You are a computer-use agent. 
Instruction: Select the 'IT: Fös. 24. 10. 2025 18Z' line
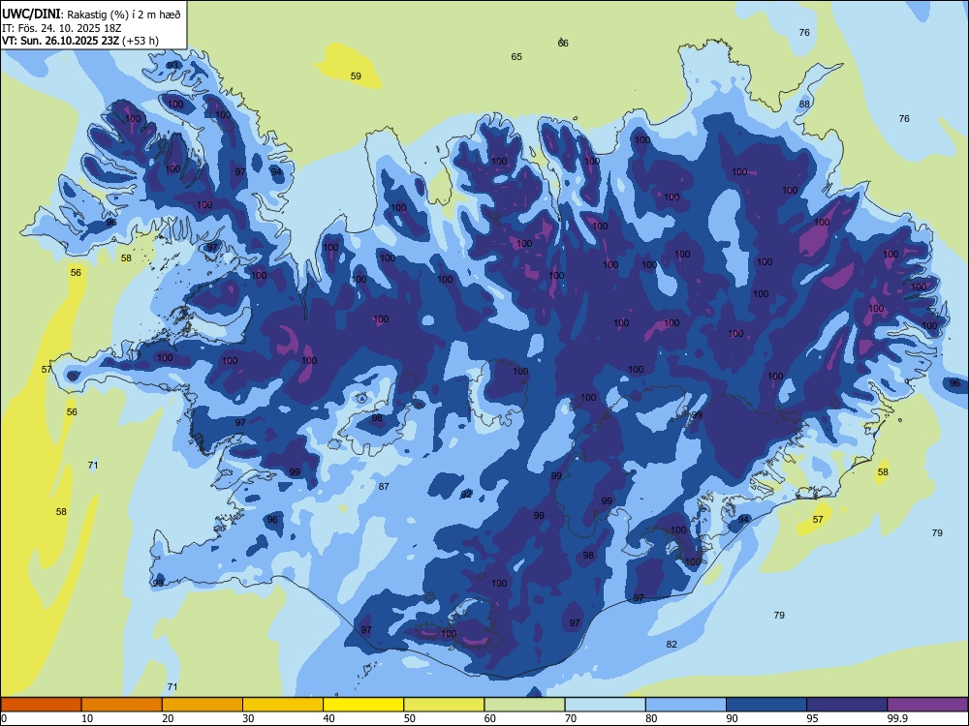pyautogui.click(x=61, y=28)
